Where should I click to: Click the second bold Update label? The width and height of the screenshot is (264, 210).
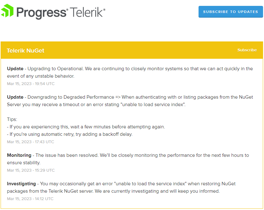pos(15,97)
